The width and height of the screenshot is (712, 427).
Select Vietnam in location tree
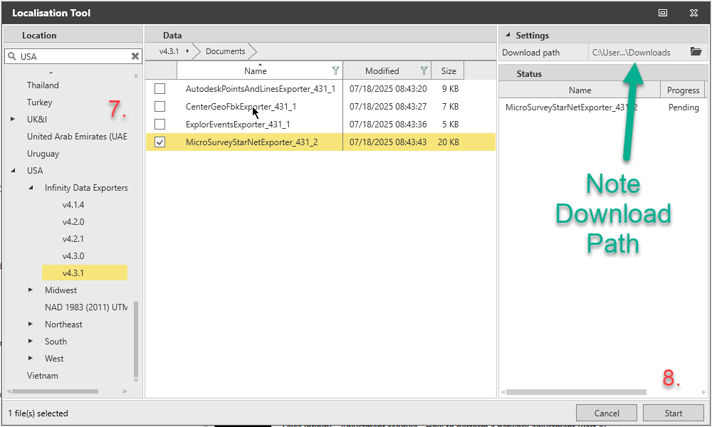(x=43, y=376)
